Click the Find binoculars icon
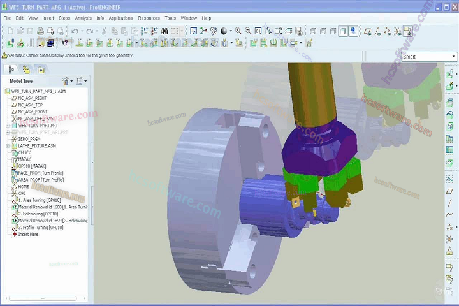 pyautogui.click(x=164, y=31)
